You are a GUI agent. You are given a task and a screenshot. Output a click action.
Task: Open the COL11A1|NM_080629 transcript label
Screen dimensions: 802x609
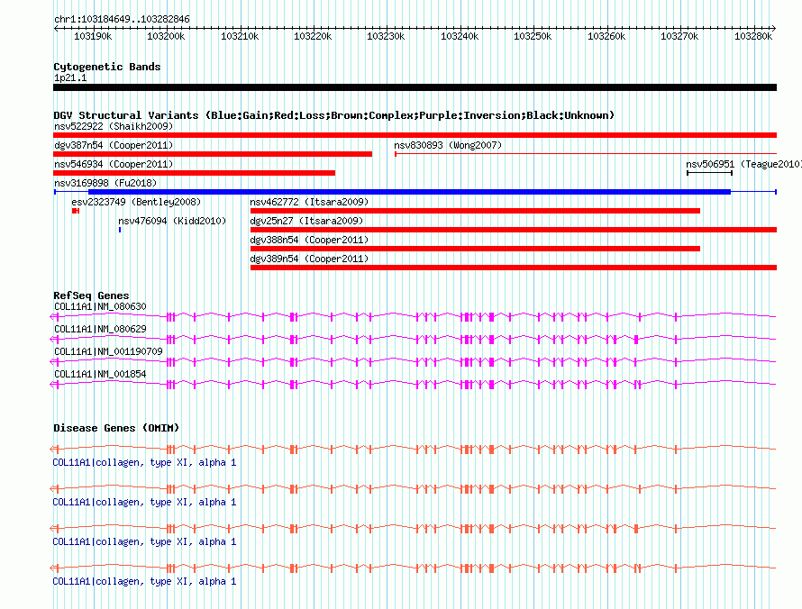100,330
